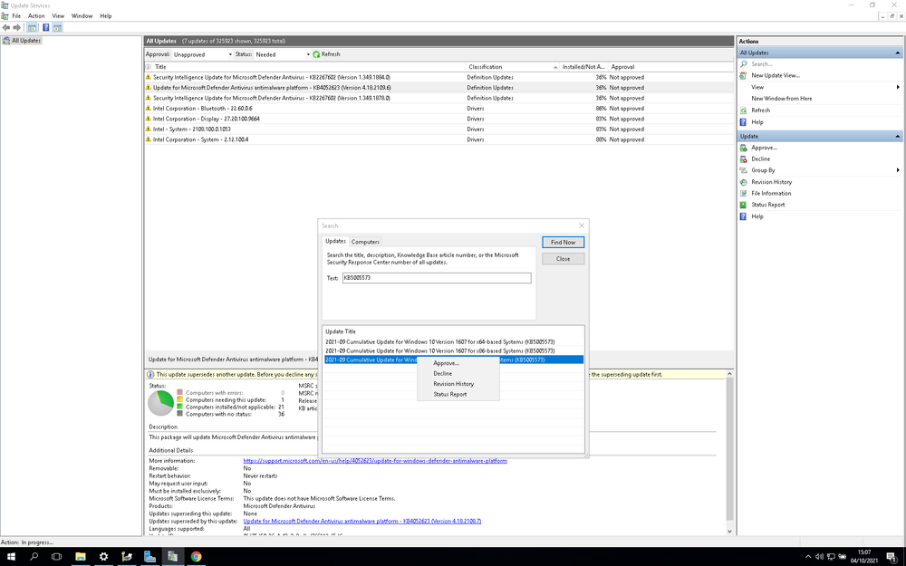The width and height of the screenshot is (906, 566).
Task: Click the Group By icon in Actions pane
Action: coord(744,170)
